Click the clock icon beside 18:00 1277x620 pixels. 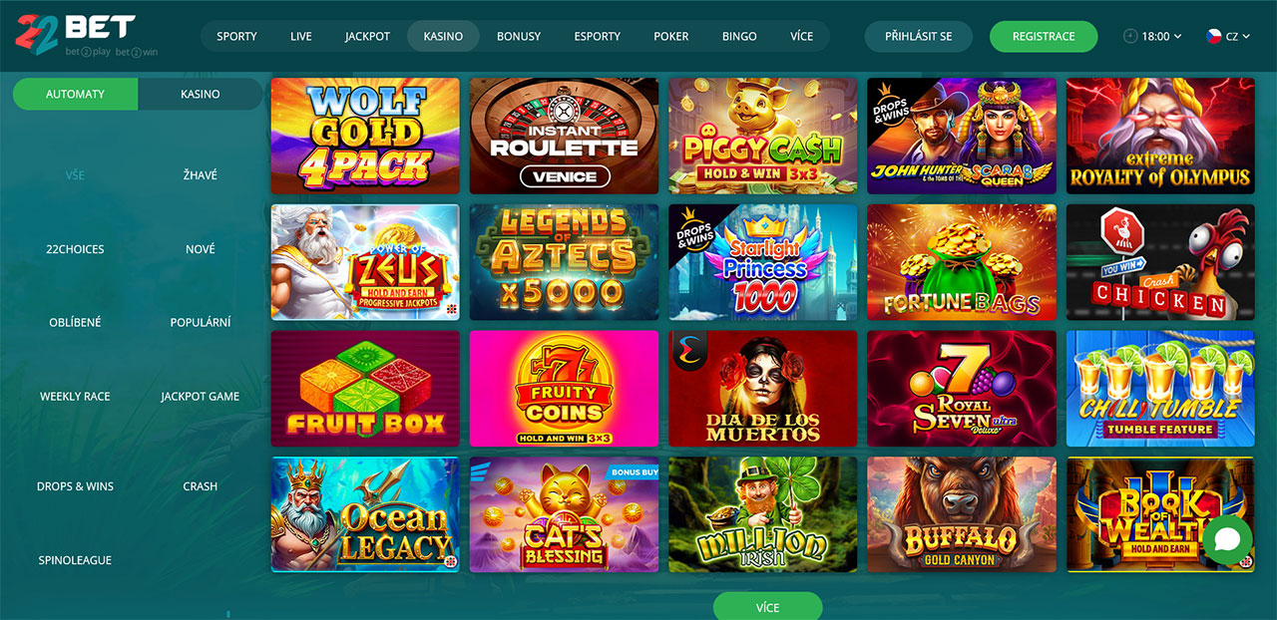[x=1130, y=36]
